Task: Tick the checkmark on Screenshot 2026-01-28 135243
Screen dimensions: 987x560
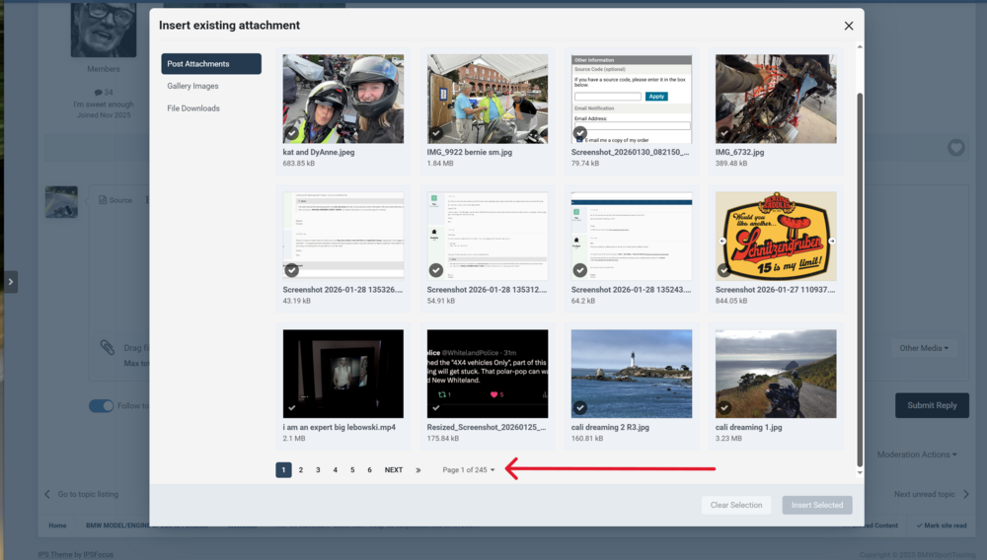Action: point(579,270)
